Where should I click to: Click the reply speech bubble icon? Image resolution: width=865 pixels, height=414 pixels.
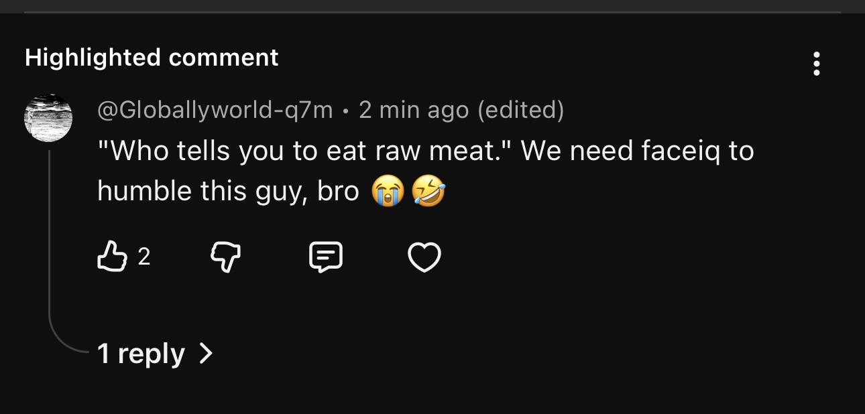326,257
